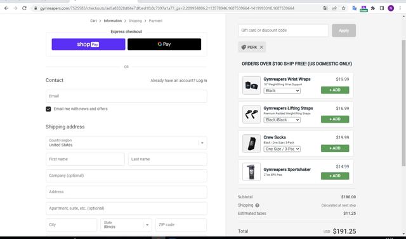
Task: Click the Address field
Action: (126, 192)
